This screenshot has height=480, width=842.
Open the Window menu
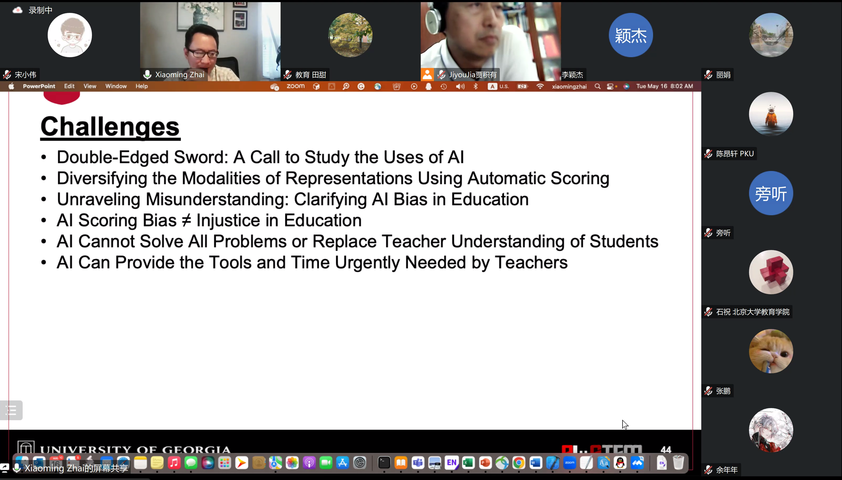tap(116, 86)
